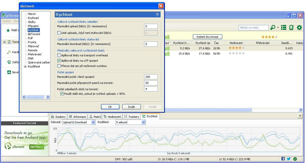Select Plánovač in the options tree
The image size is (307, 163).
coord(33,46)
